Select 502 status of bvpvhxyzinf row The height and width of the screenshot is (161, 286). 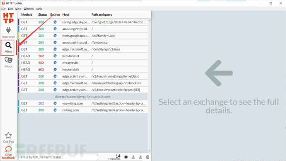point(41,56)
